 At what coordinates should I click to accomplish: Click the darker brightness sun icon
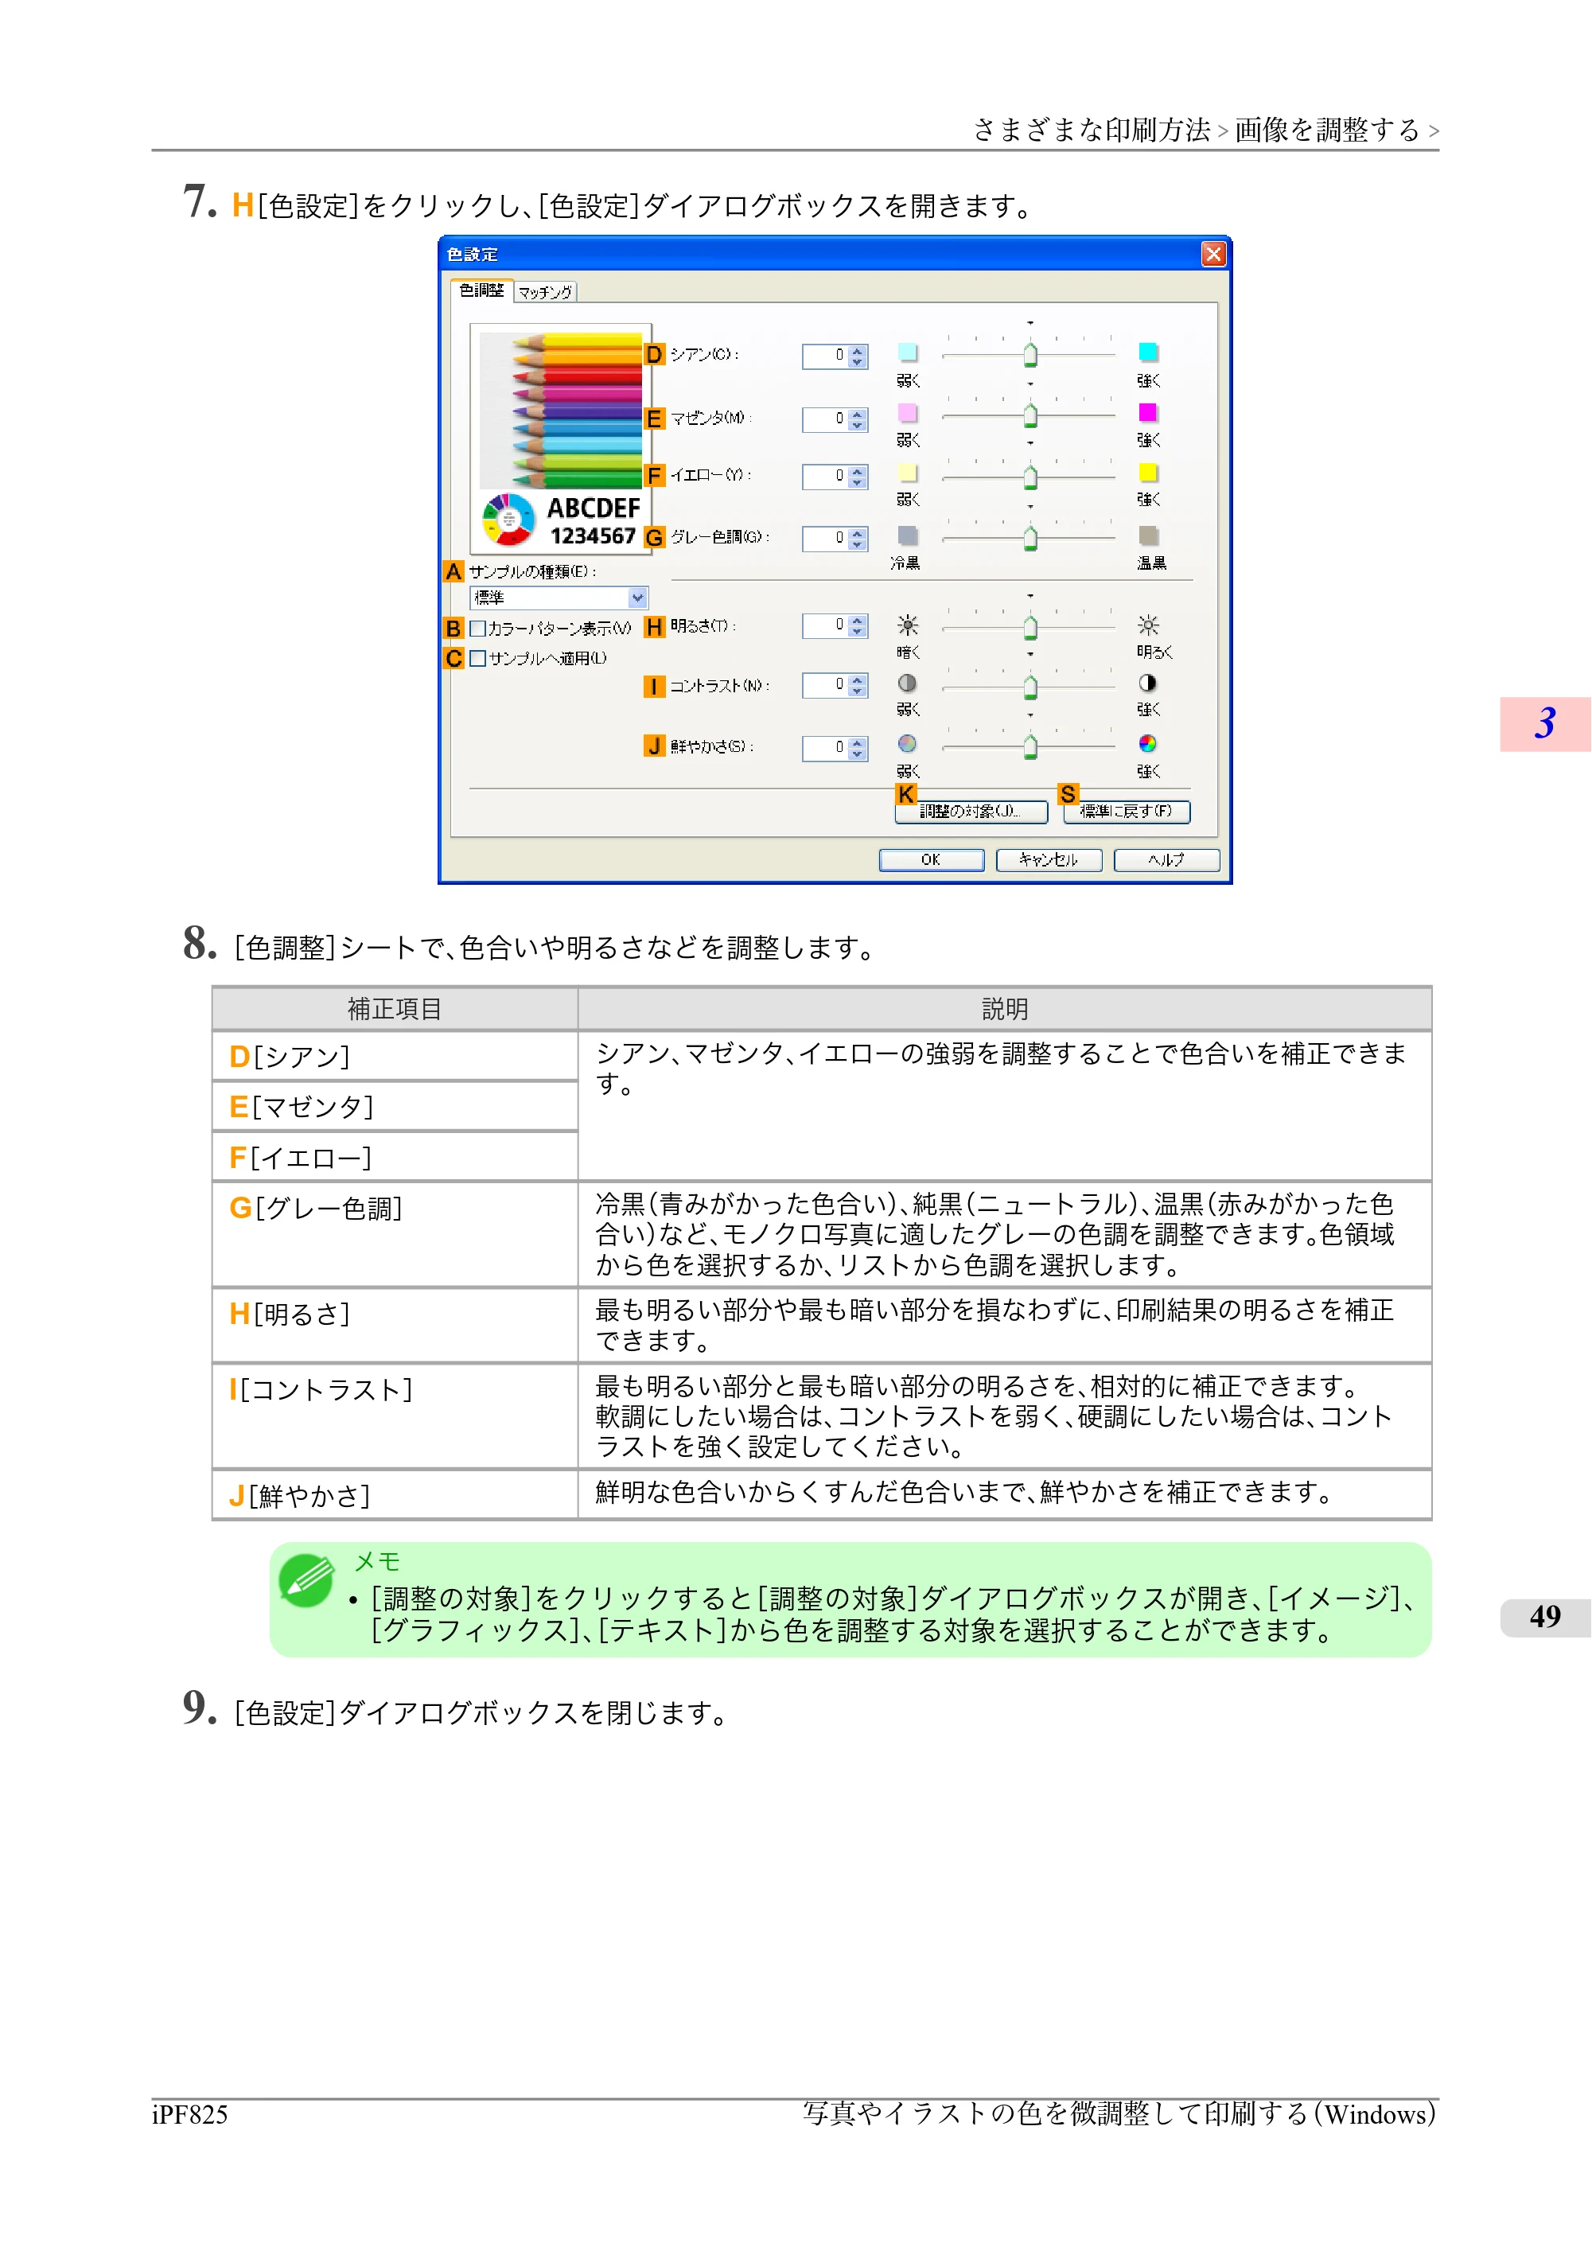point(908,625)
